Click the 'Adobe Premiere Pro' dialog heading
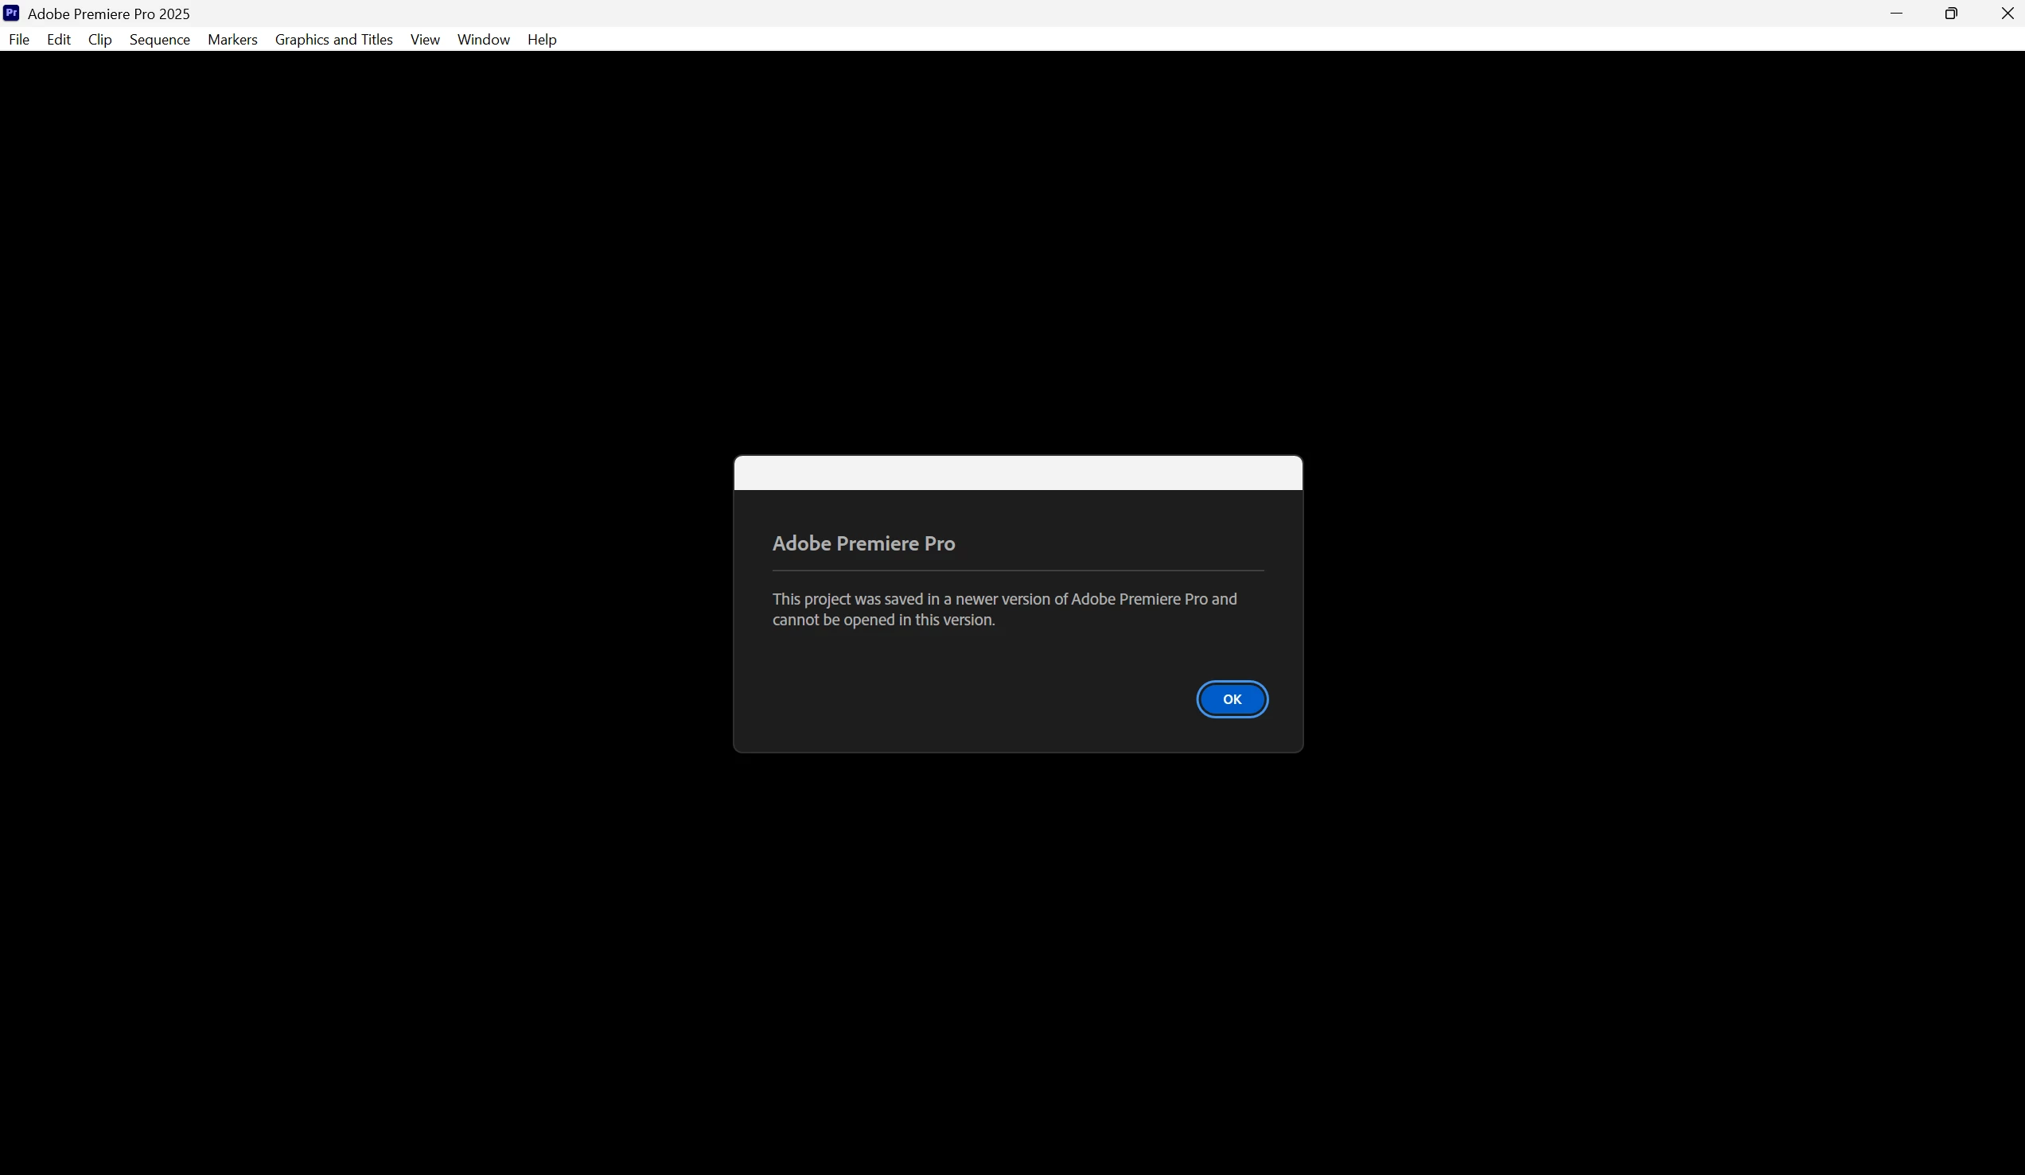The height and width of the screenshot is (1175, 2025). tap(863, 543)
